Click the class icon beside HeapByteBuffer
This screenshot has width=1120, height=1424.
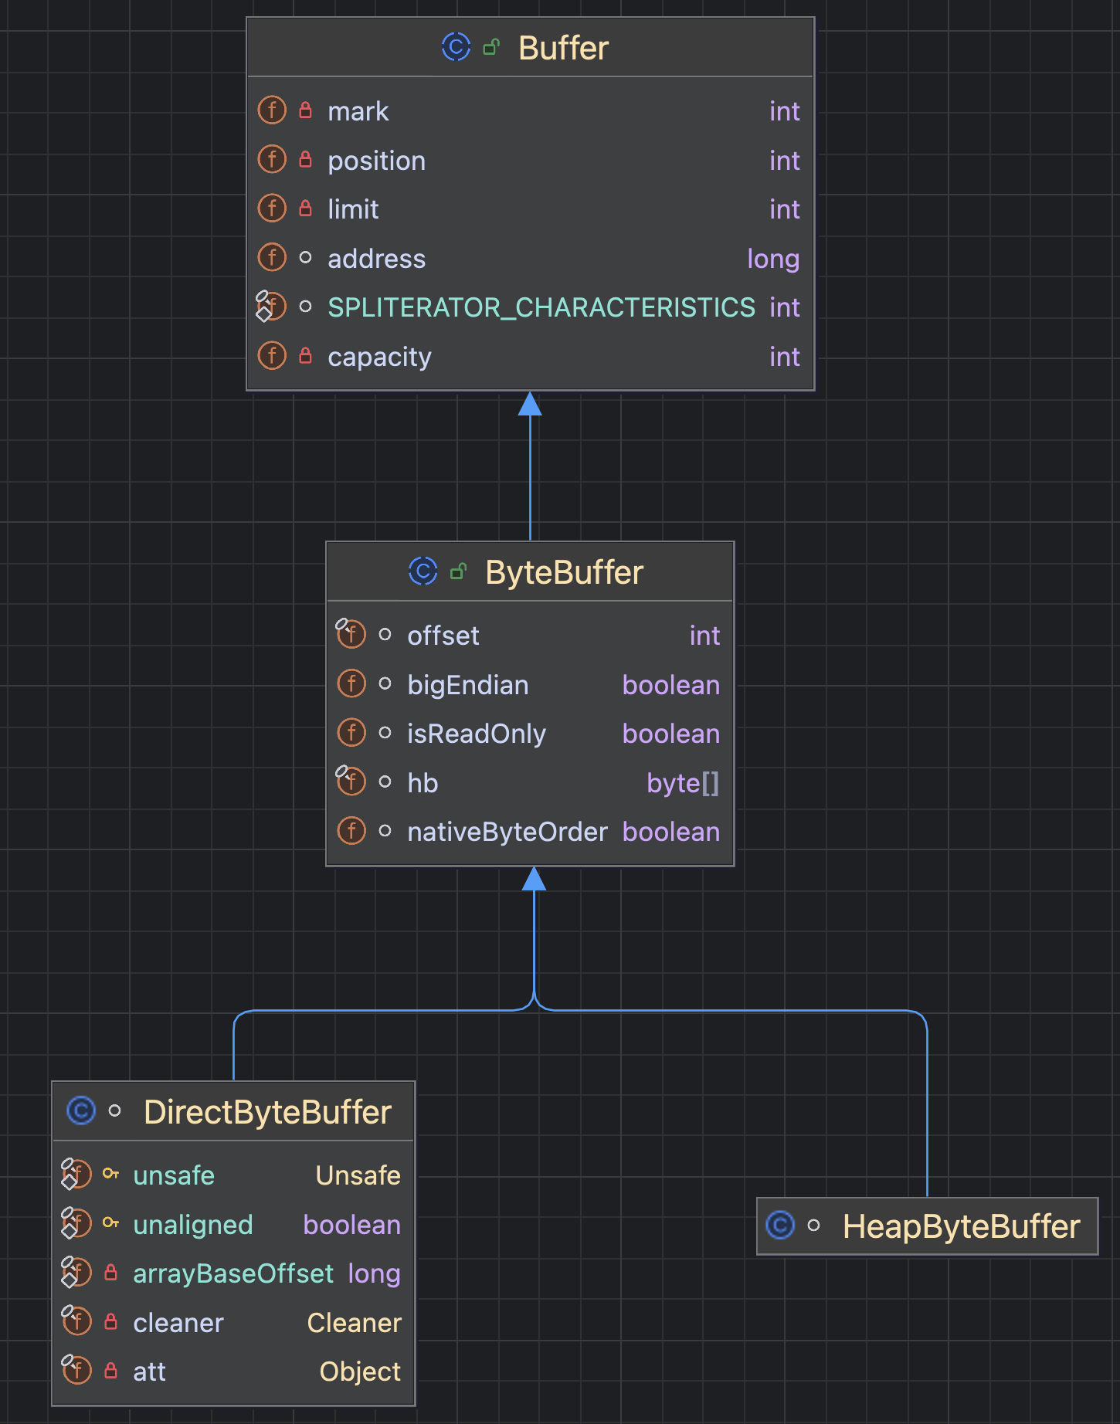pos(780,1226)
